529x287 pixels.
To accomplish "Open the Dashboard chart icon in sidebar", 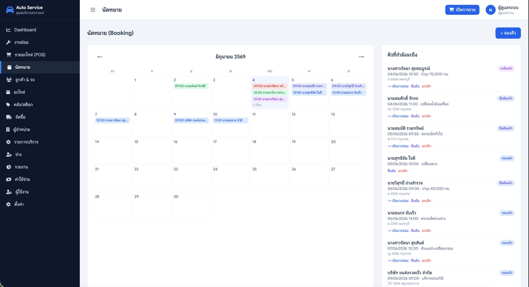I will [x=8, y=30].
